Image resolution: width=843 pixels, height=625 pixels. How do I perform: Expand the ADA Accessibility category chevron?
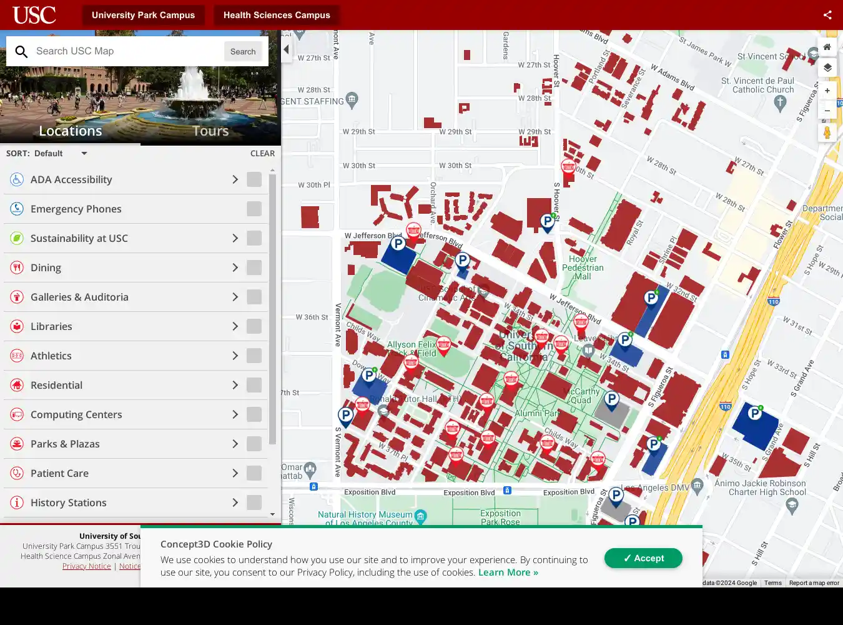pos(235,179)
